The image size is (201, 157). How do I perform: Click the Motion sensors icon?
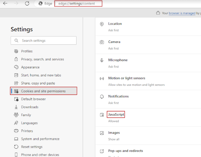[102, 78]
